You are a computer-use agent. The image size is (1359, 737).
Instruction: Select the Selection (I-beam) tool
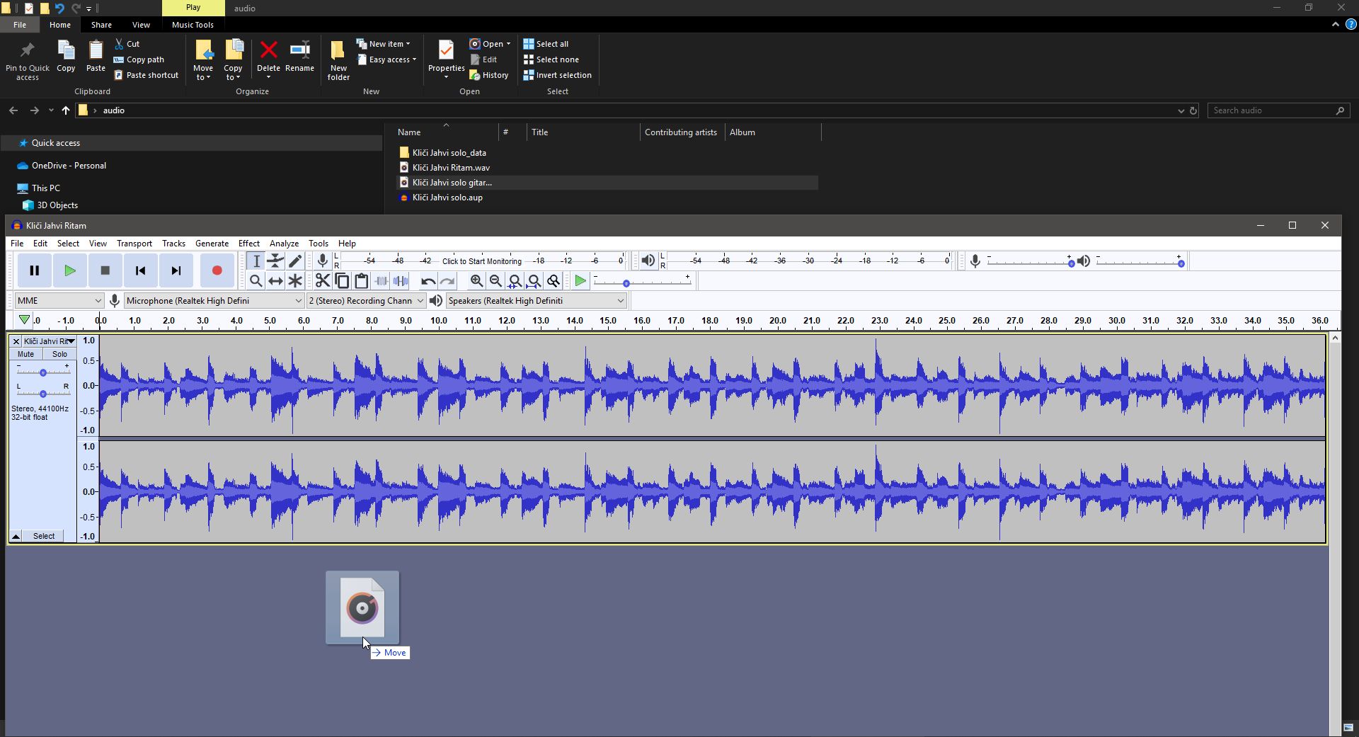pyautogui.click(x=256, y=261)
